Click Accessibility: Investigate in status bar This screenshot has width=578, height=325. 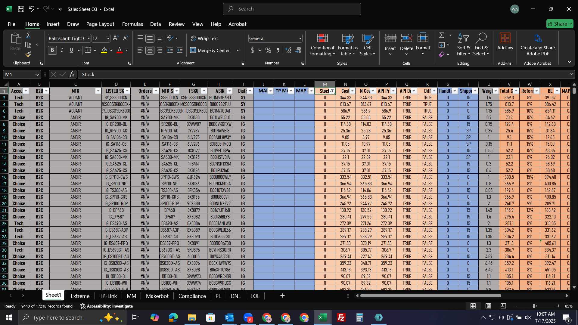coord(107,306)
